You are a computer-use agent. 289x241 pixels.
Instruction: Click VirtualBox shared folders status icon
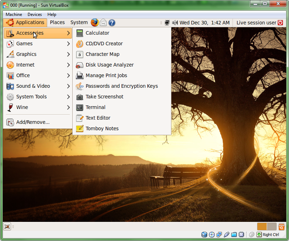234,235
